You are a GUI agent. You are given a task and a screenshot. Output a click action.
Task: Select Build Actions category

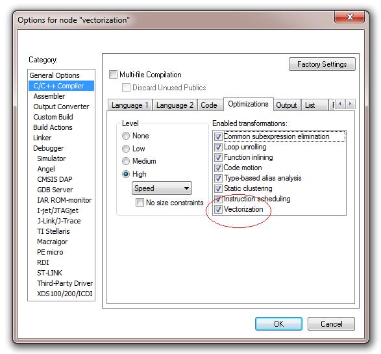(x=53, y=127)
